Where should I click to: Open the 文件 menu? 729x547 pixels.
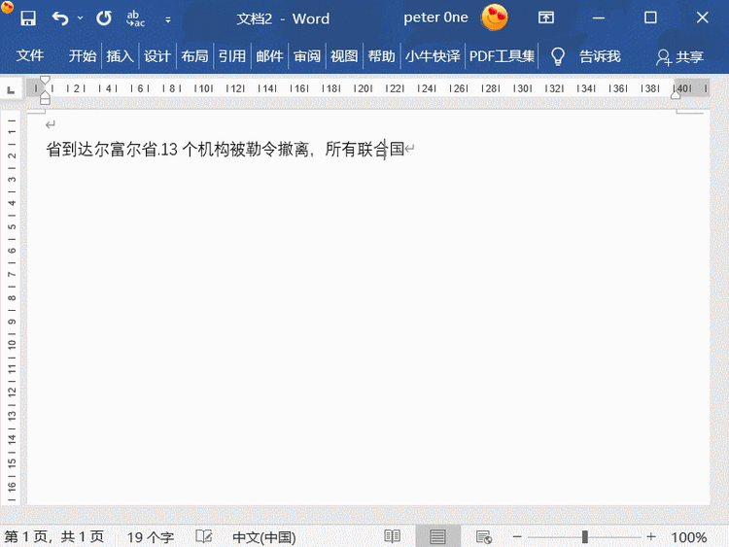pyautogui.click(x=30, y=56)
